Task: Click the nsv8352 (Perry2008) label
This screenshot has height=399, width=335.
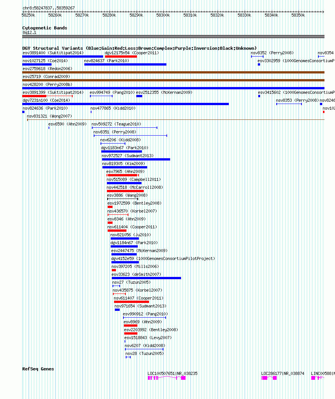Action: tap(272, 53)
